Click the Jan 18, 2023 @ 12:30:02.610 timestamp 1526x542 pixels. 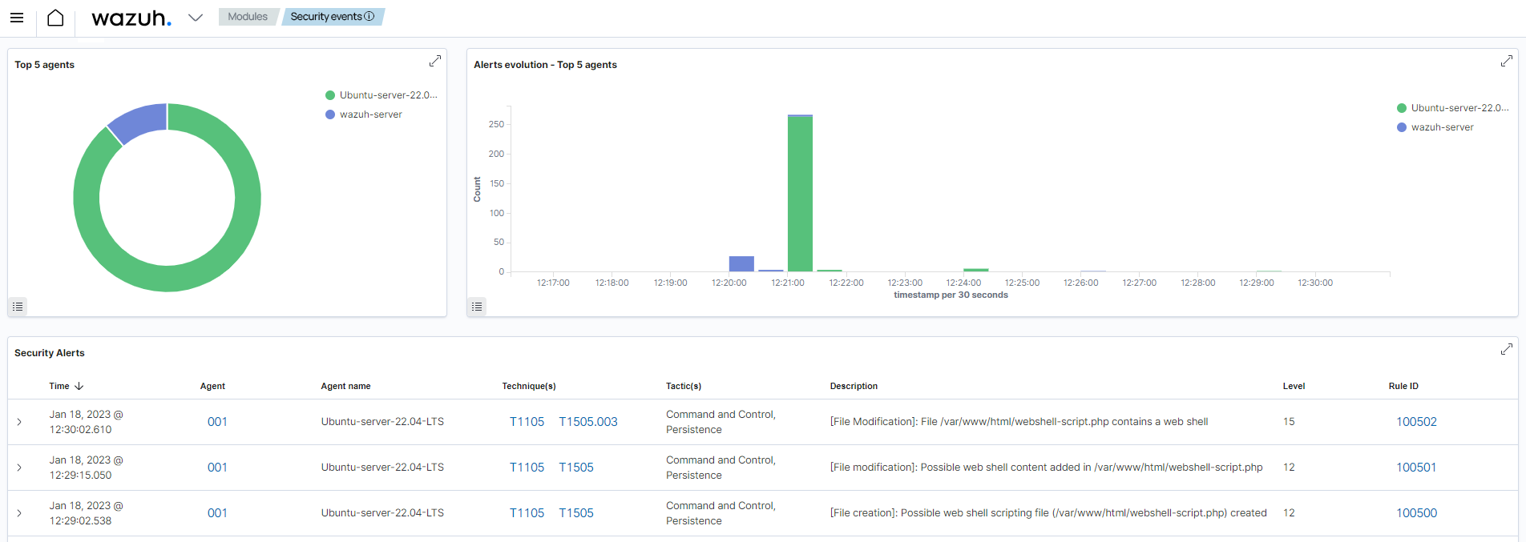point(86,422)
